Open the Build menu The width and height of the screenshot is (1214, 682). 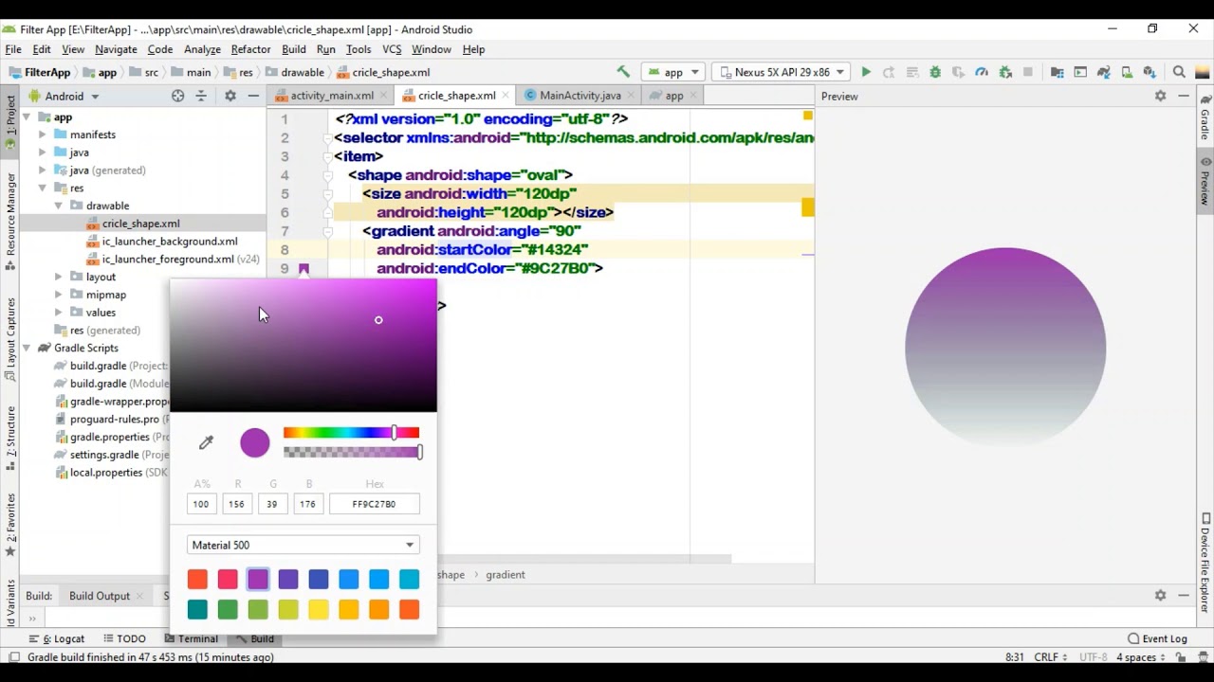pyautogui.click(x=294, y=49)
